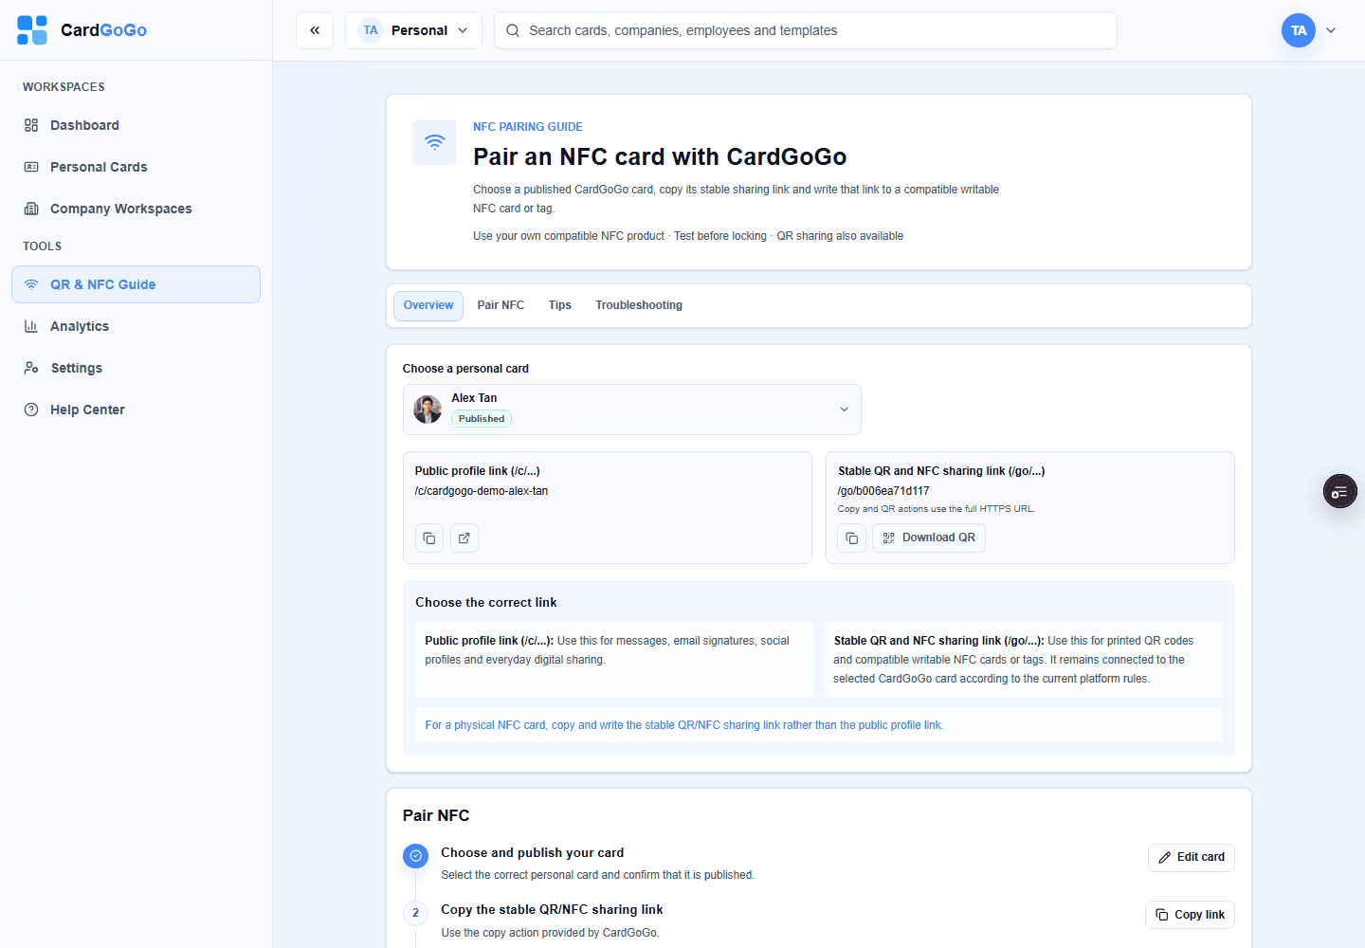Open Settings in the sidebar

pos(136,368)
